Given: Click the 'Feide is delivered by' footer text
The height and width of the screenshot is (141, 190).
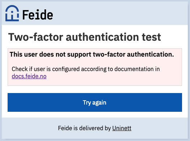Looking at the screenshot, I should pyautogui.click(x=84, y=128).
